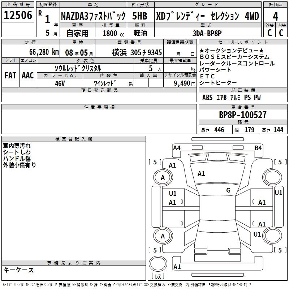Select the 車台番号 header
Viewport: 289px width, 289px height.
point(243,107)
